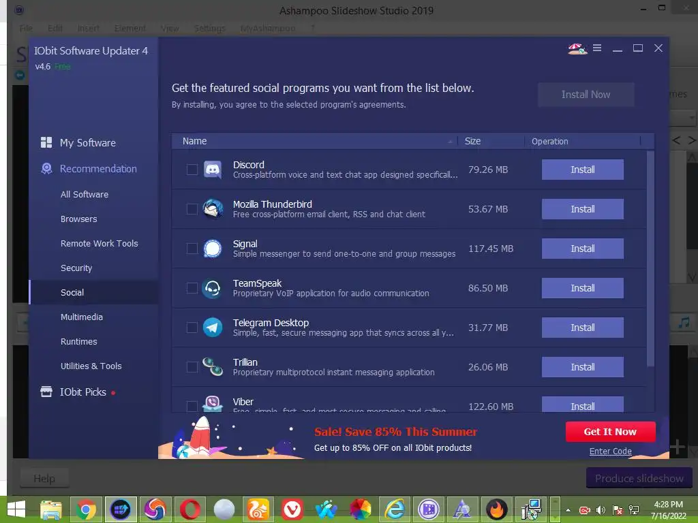698x523 pixels.
Task: Install Telegram Desktop
Action: 582,328
